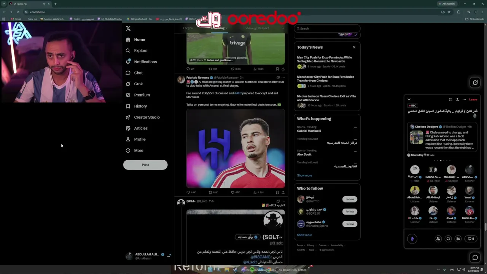Open Notifications bell in the sidebar

pos(128,62)
